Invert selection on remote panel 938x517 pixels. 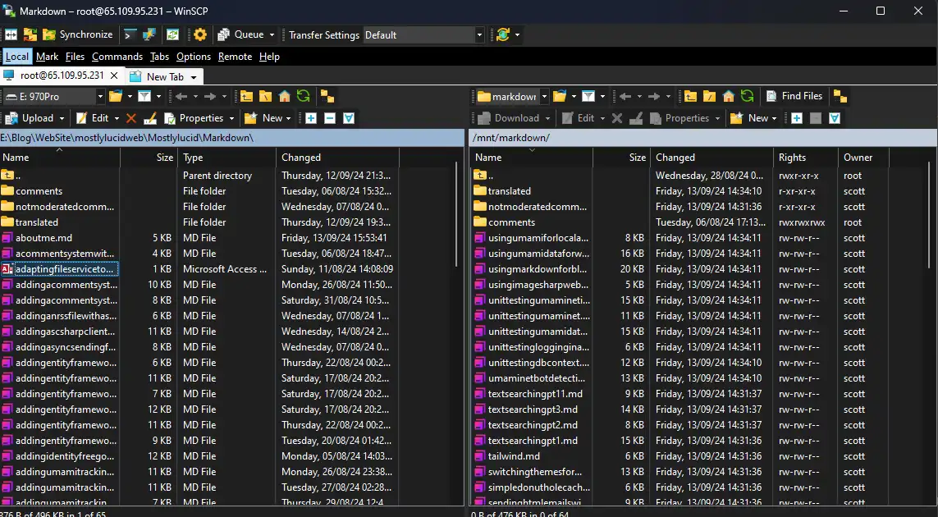(x=835, y=117)
